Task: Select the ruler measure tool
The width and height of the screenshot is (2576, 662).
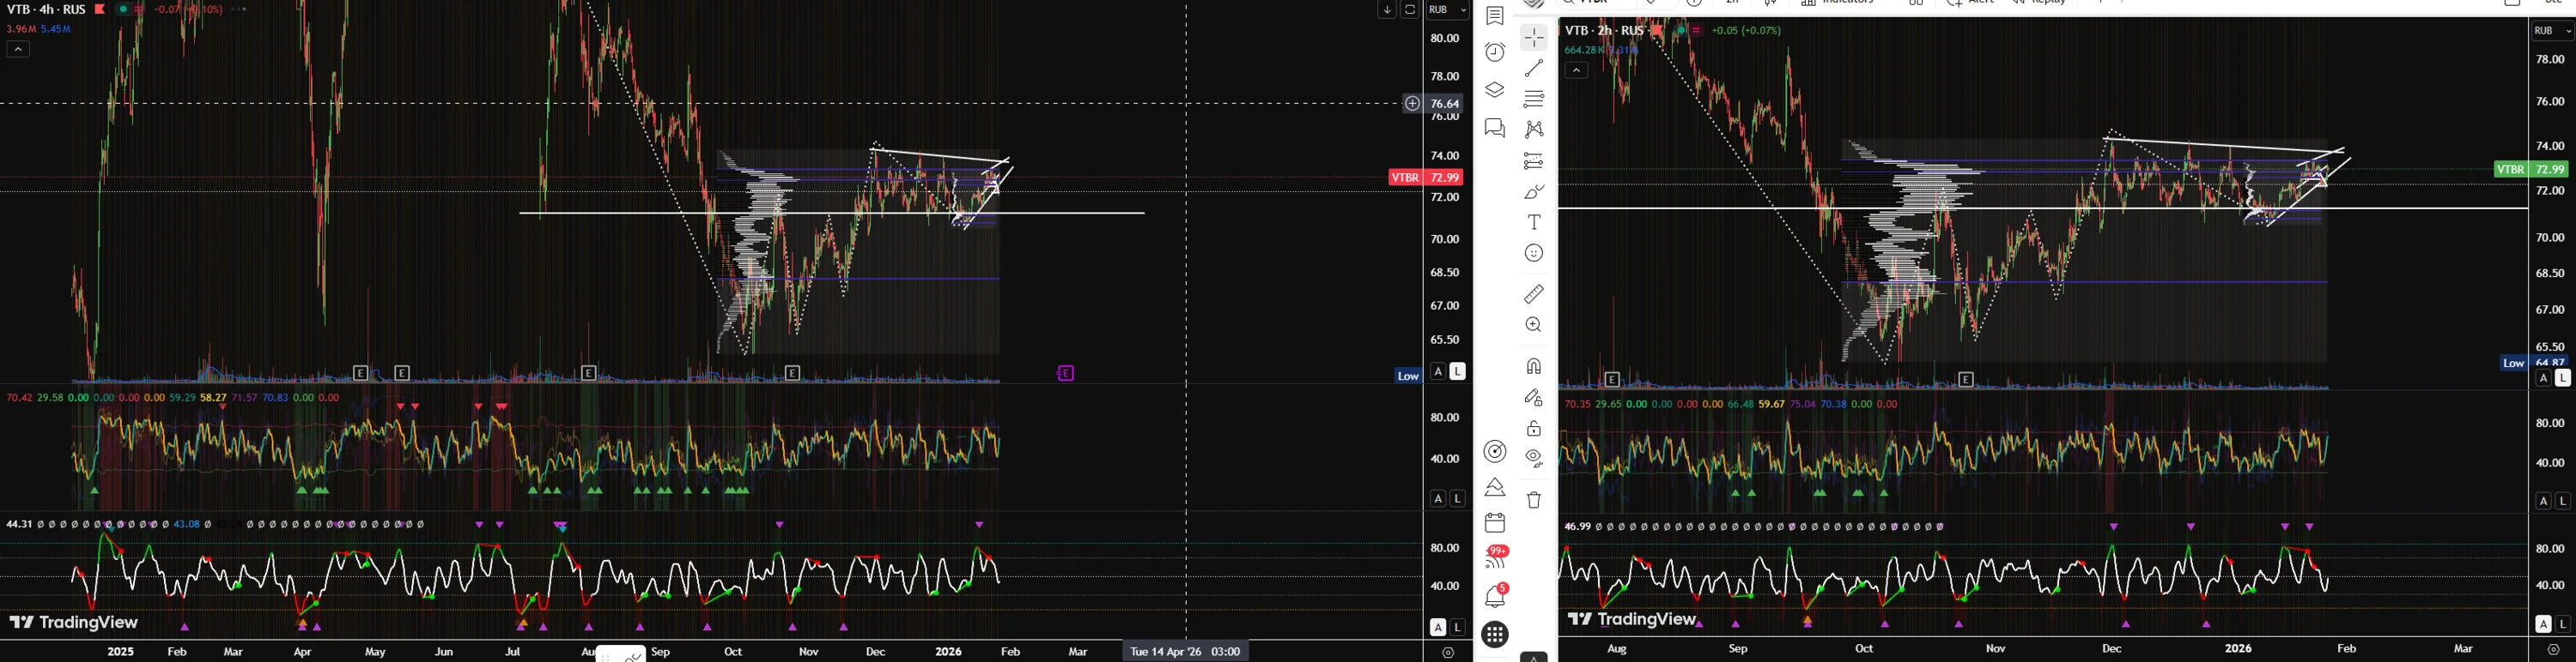Action: [x=1533, y=293]
